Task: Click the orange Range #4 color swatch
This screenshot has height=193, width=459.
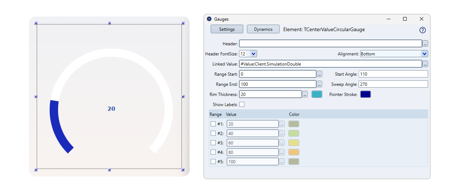Action: coord(293,152)
